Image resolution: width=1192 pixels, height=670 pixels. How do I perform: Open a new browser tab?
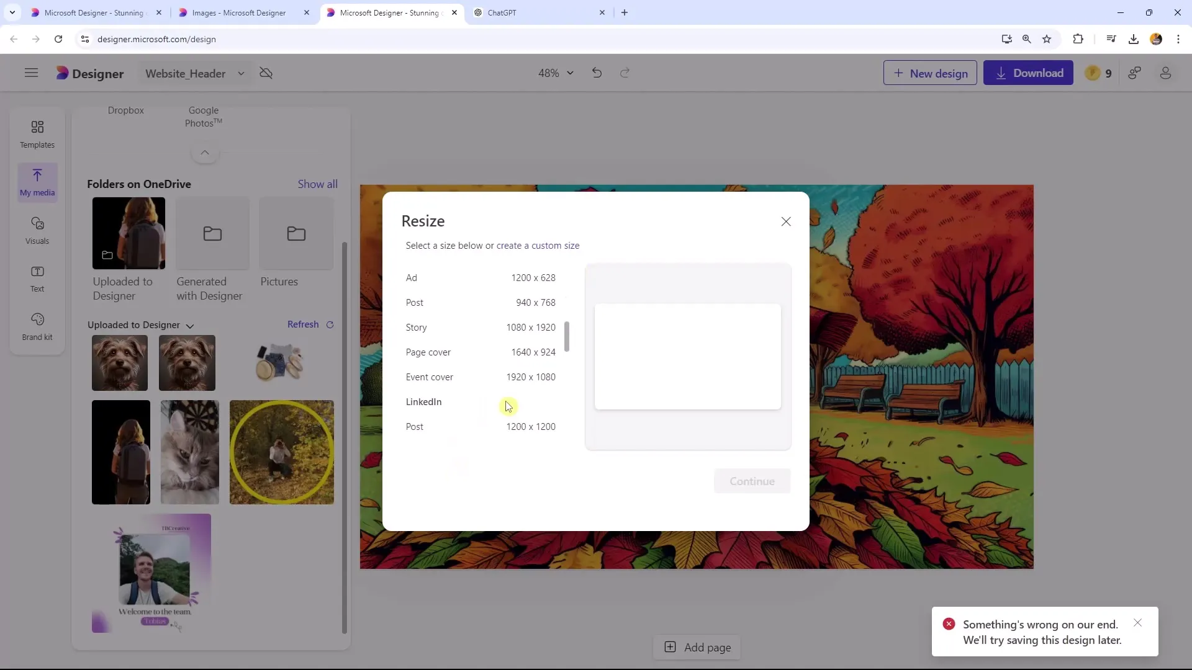pyautogui.click(x=625, y=12)
